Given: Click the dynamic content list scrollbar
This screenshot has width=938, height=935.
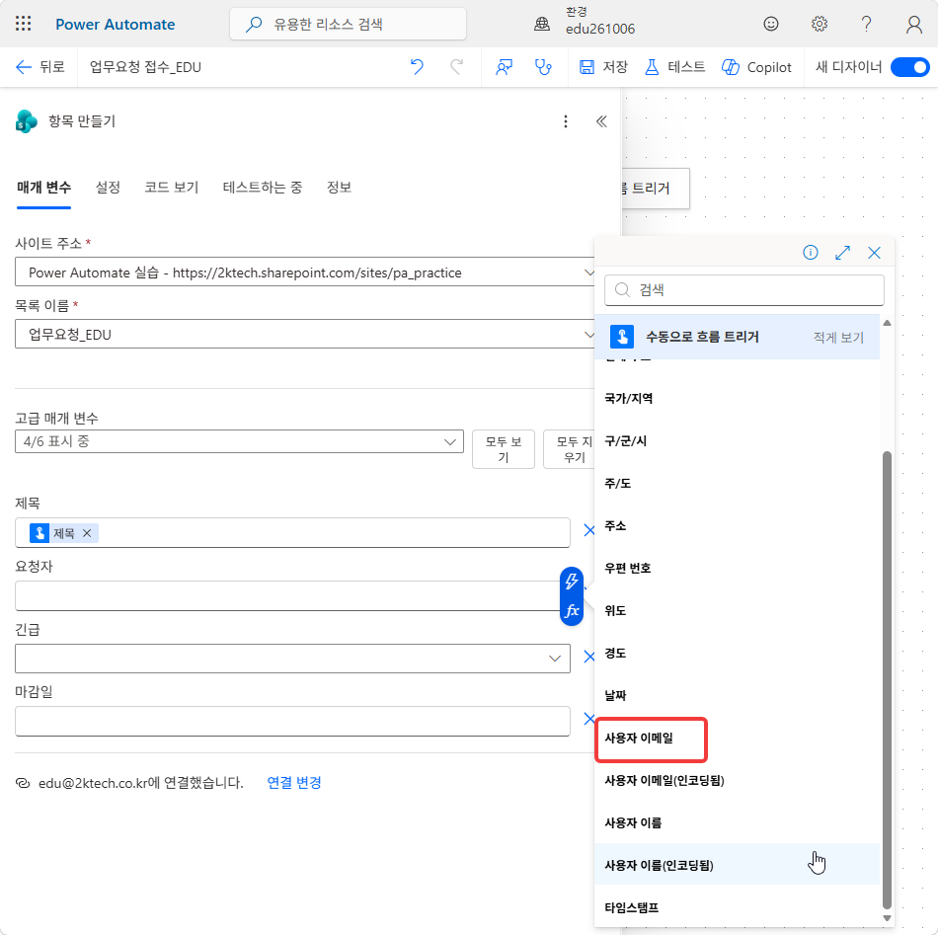Looking at the screenshot, I should coord(888,680).
